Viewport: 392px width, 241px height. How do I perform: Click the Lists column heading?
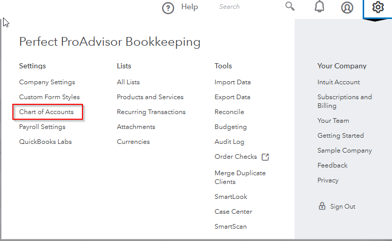pyautogui.click(x=124, y=66)
